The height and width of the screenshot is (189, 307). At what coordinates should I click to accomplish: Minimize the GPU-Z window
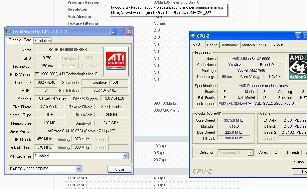114,31
